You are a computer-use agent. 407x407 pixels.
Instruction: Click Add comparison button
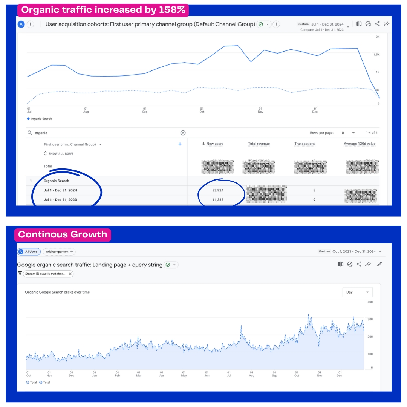59,251
